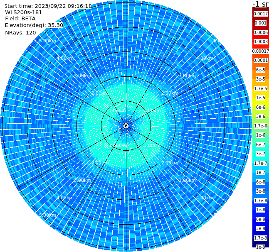Select the 1e-6 green colorbar label
The height and width of the screenshot is (252, 269).
260,135
